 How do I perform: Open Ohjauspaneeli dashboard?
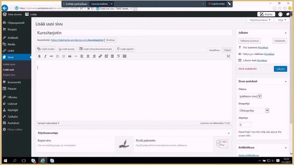click(16, 22)
